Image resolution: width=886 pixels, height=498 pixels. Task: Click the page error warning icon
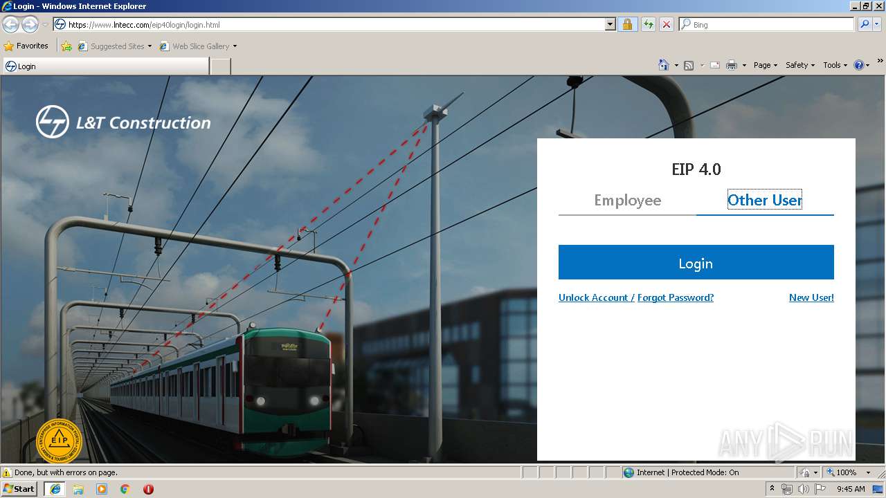coord(7,472)
